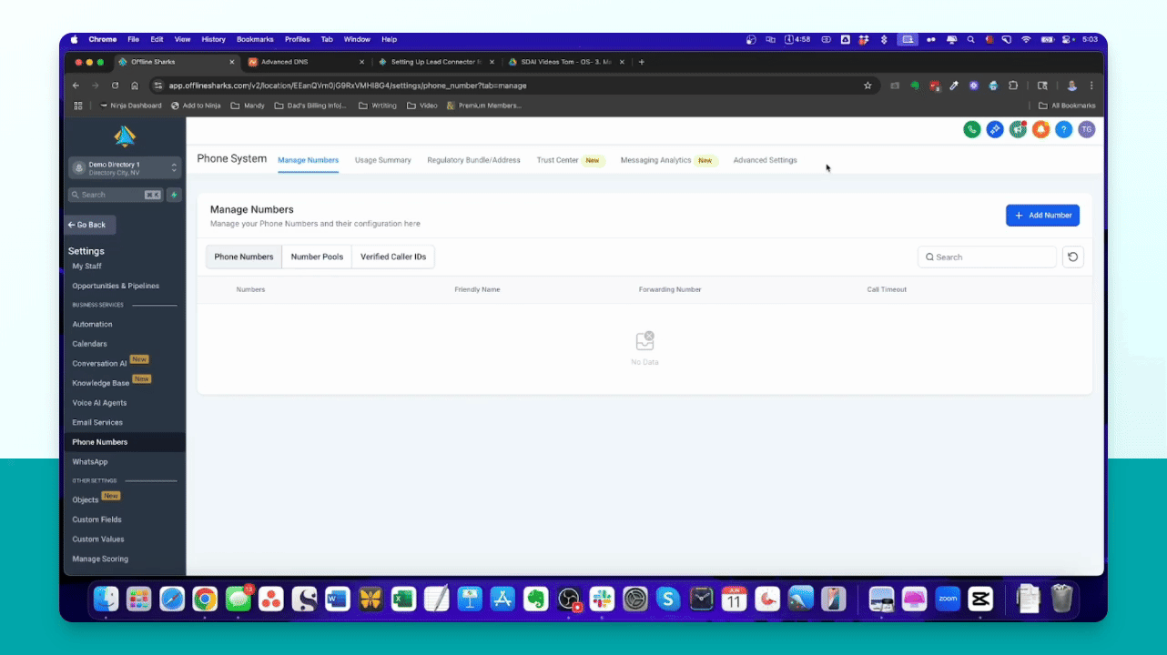
Task: Open Evernote from the Dock
Action: (535, 599)
